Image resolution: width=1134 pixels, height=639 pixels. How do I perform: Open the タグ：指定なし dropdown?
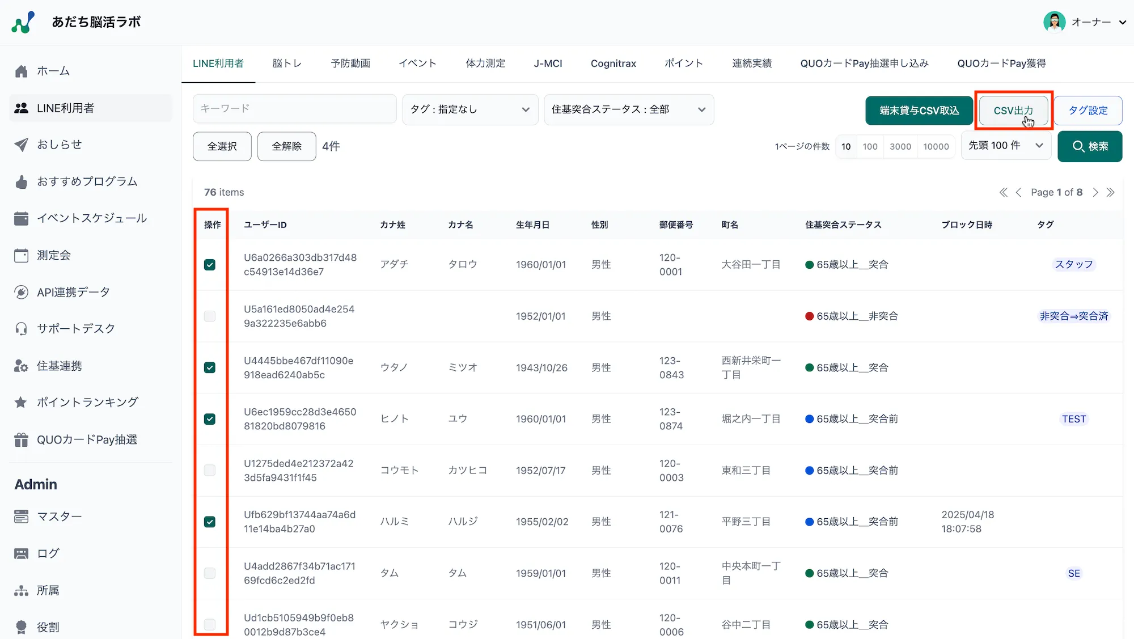coord(469,109)
